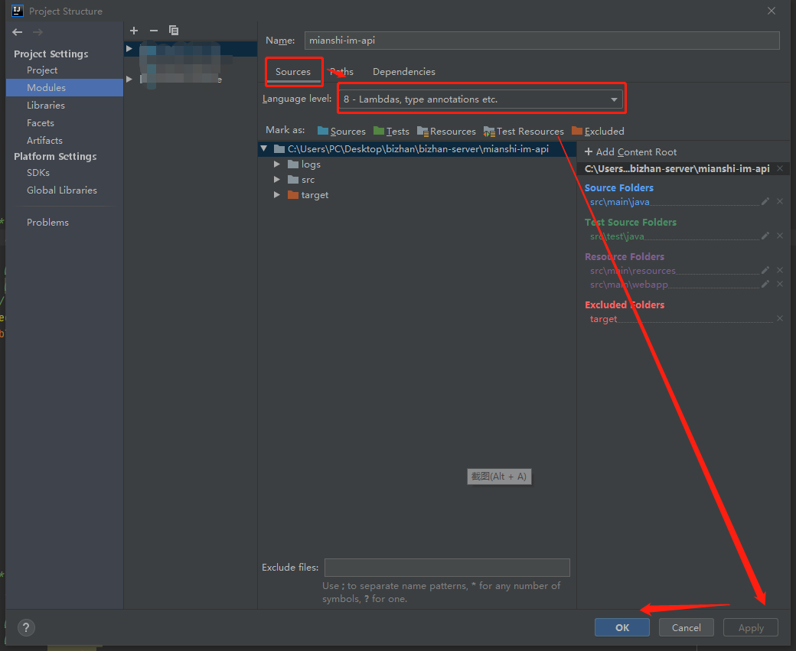Open help via the question mark icon
The image size is (796, 651).
pyautogui.click(x=25, y=627)
